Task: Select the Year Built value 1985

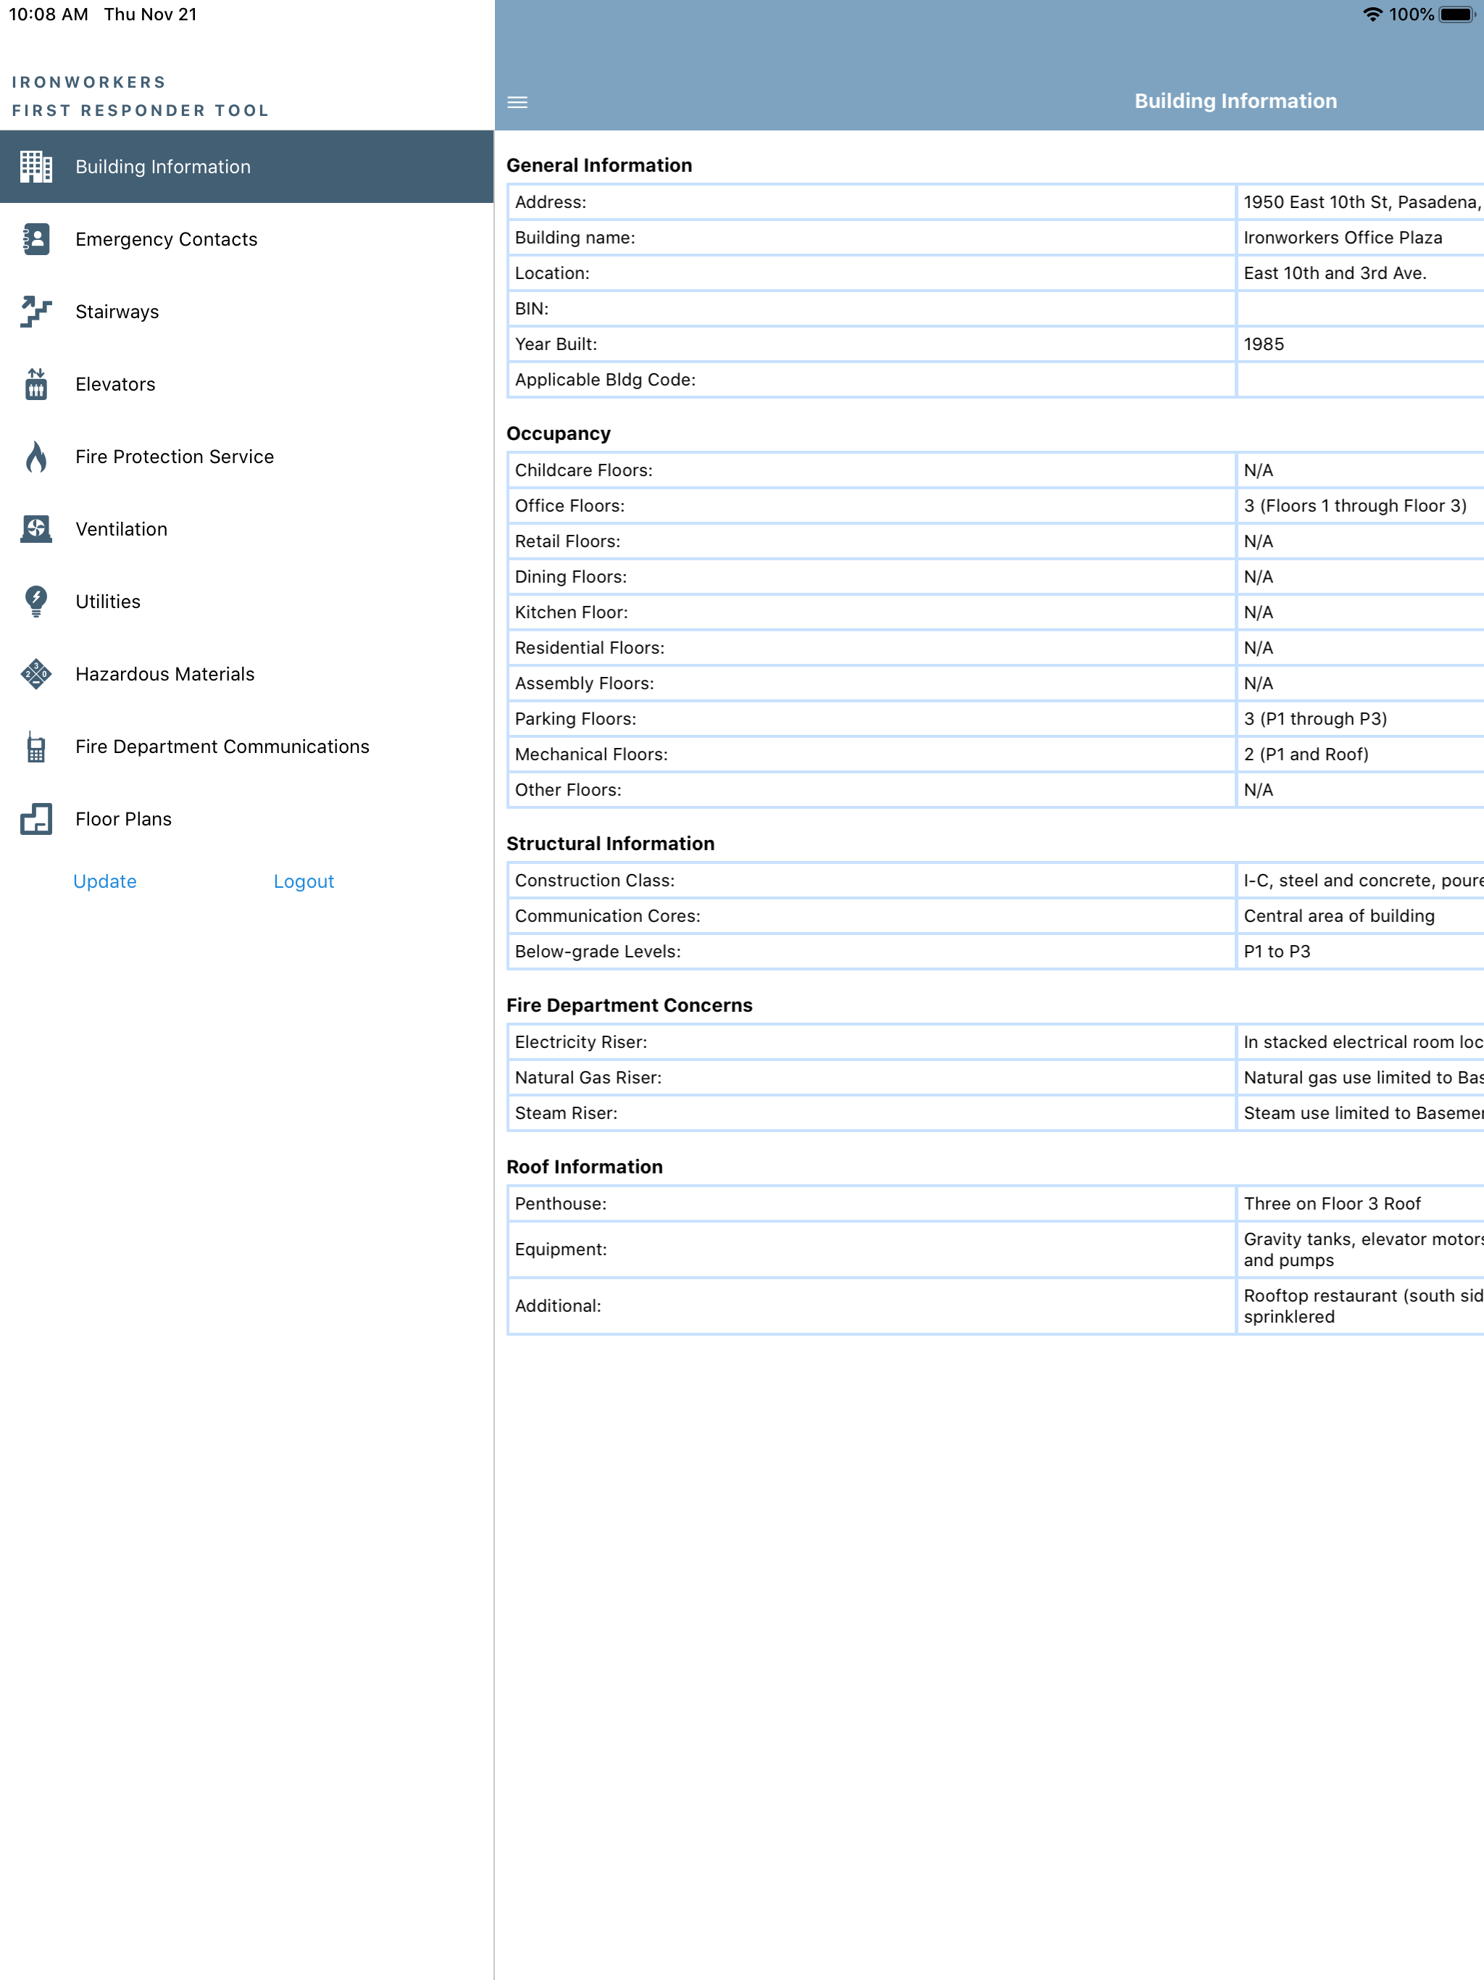Action: click(x=1263, y=345)
